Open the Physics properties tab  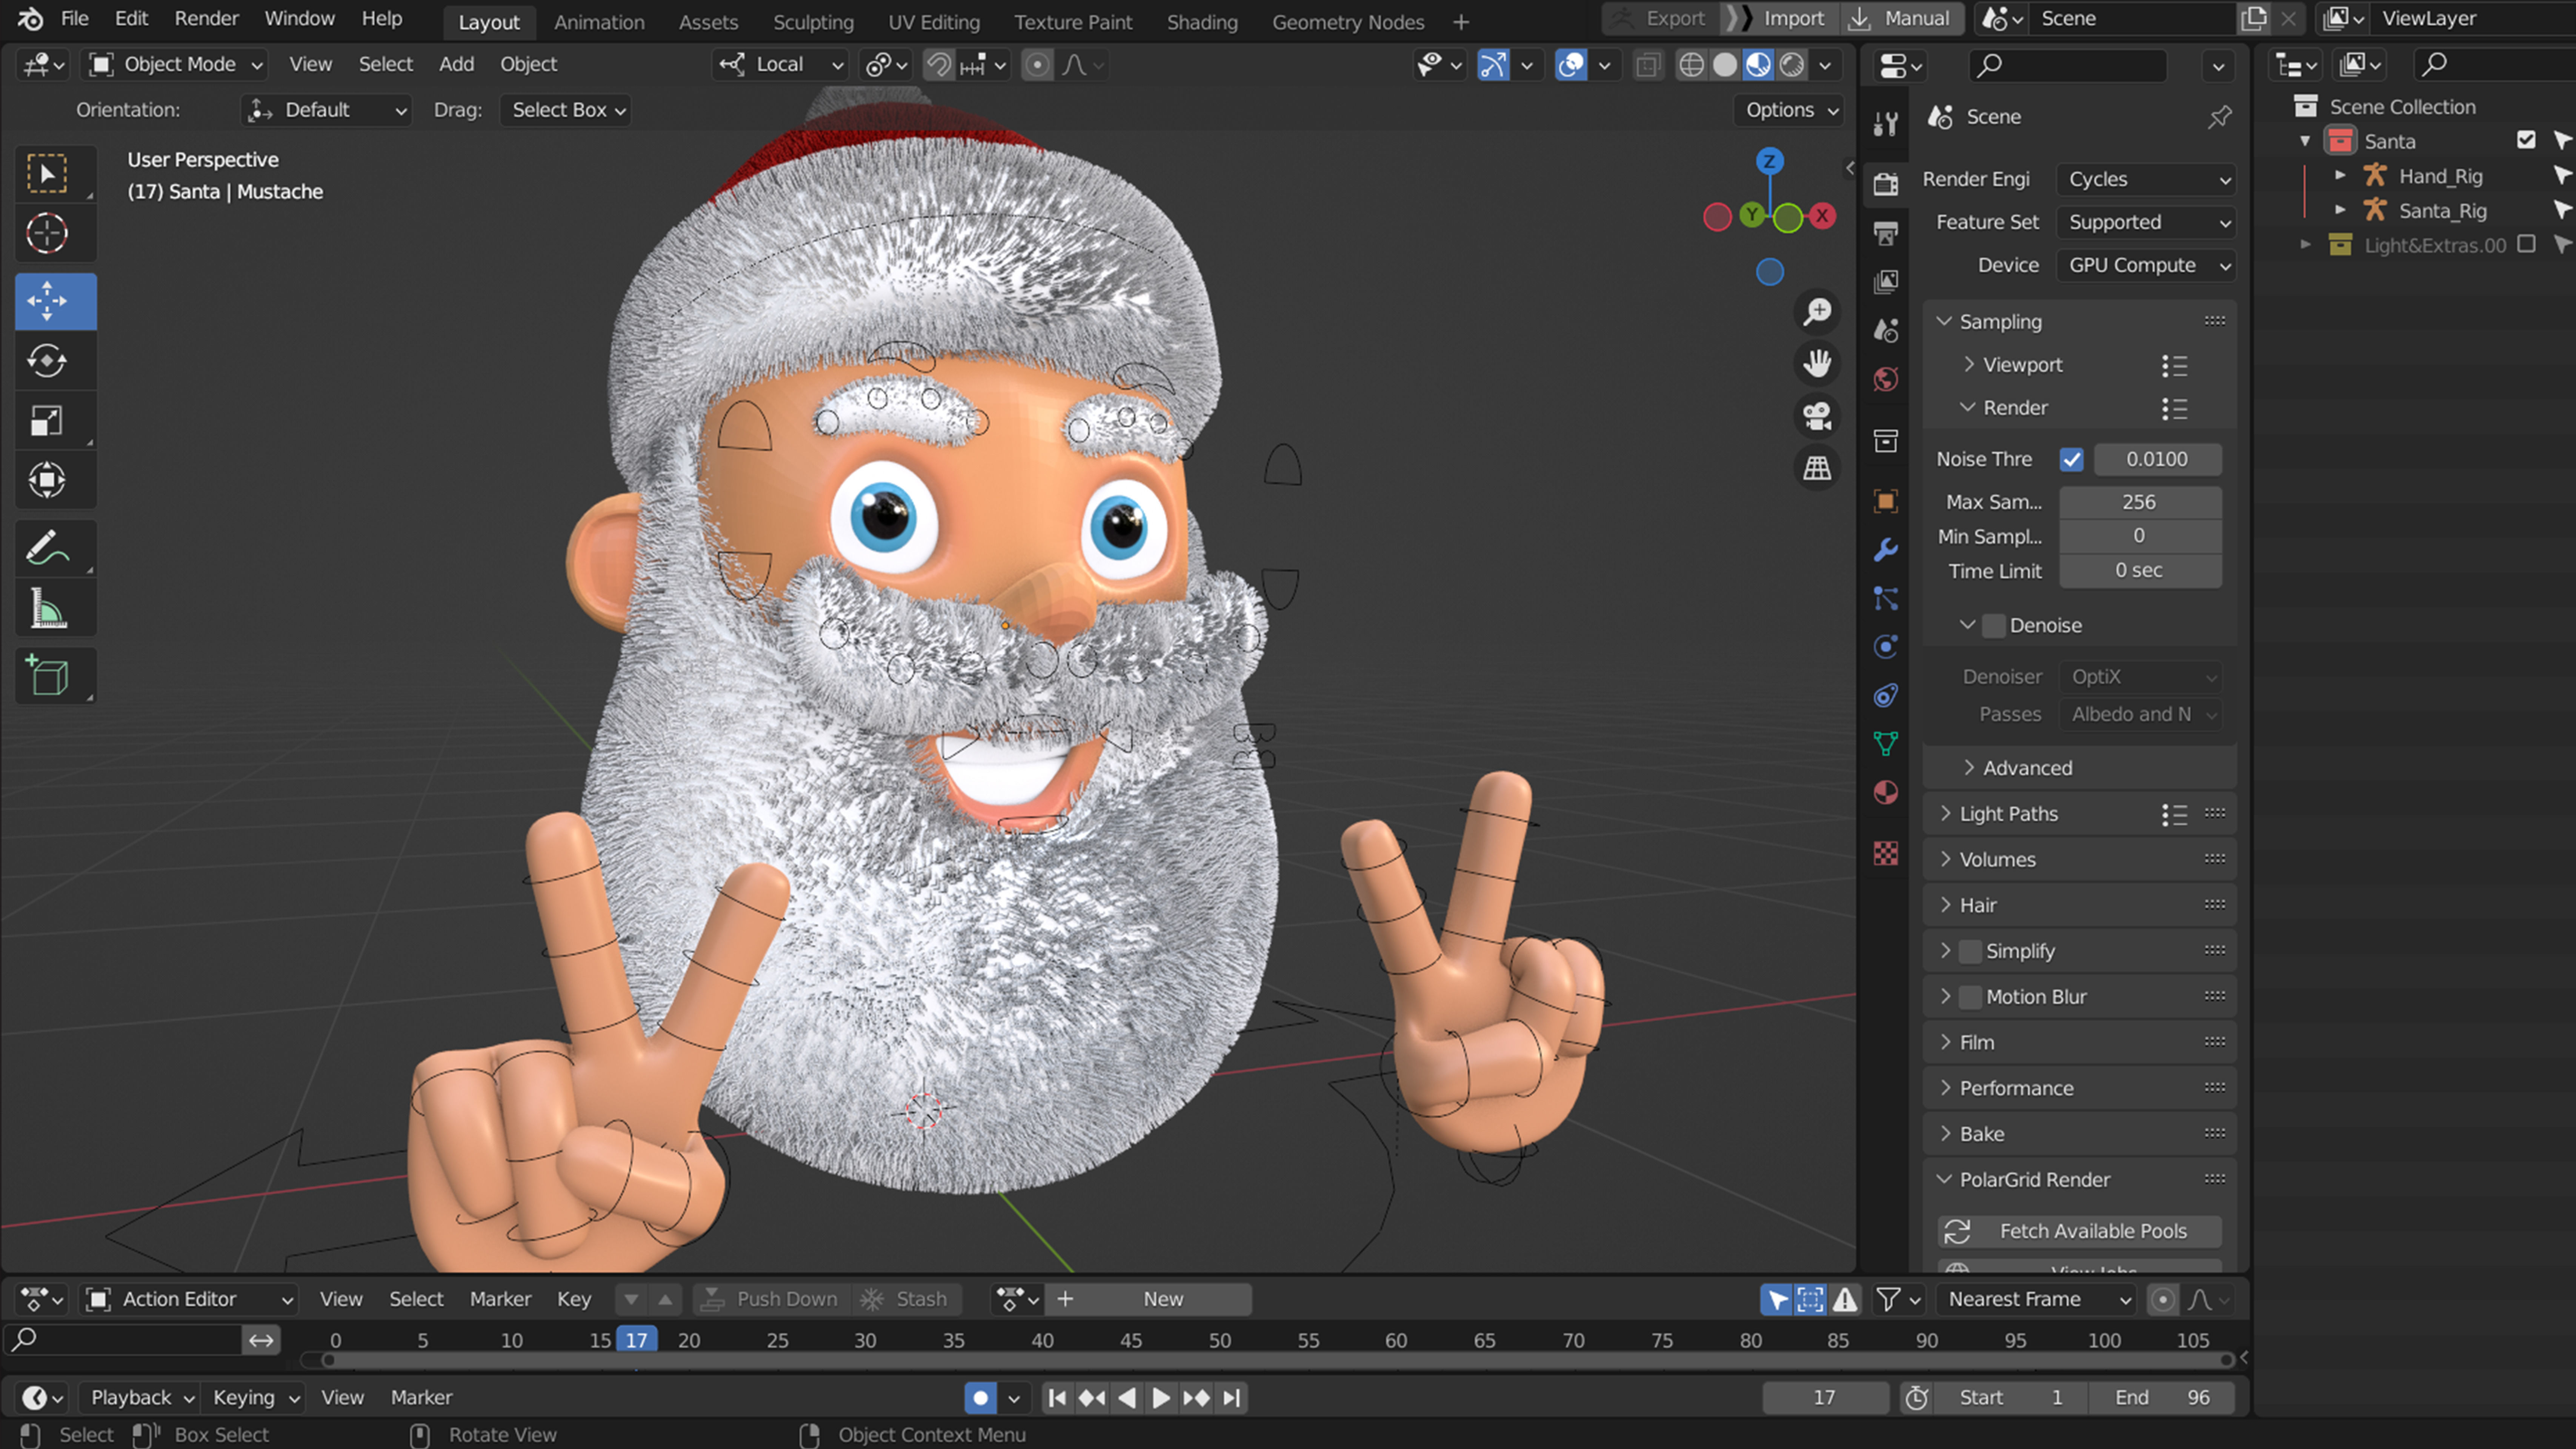click(1886, 647)
